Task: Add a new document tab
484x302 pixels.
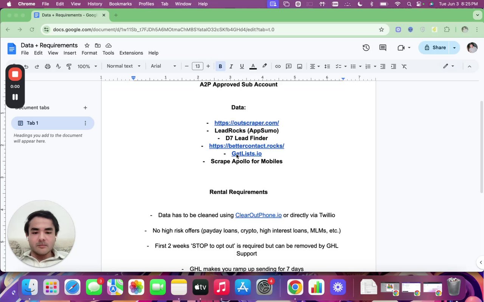Action: (x=85, y=108)
